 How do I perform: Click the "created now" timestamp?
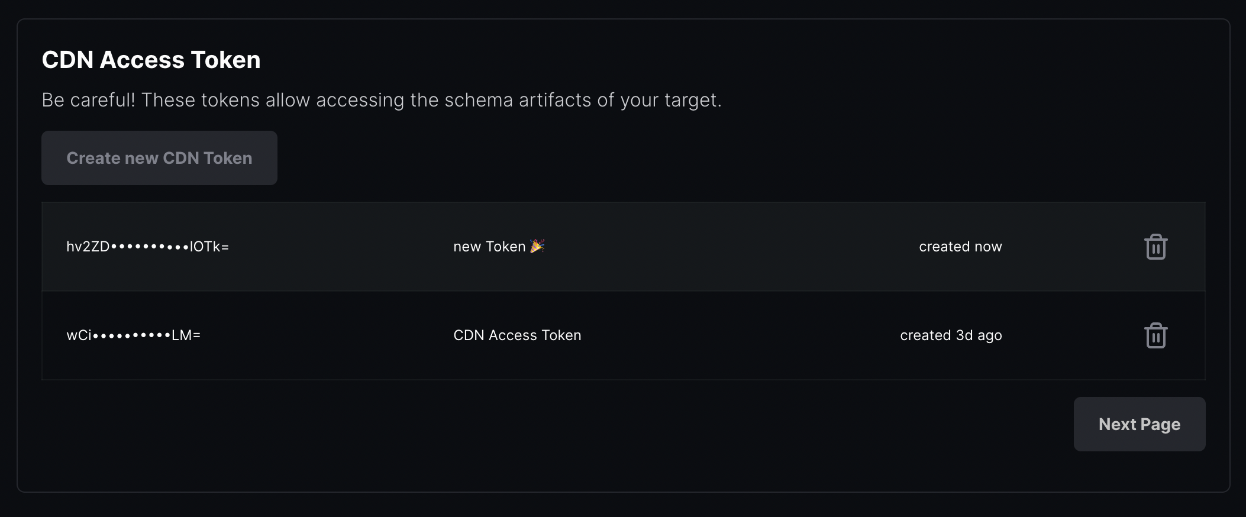[960, 247]
